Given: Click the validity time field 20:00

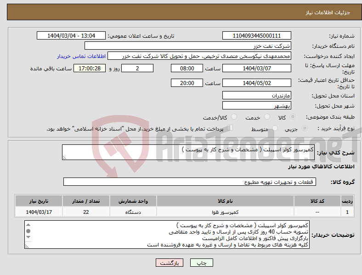Looking at the screenshot, I should pyautogui.click(x=187, y=83).
